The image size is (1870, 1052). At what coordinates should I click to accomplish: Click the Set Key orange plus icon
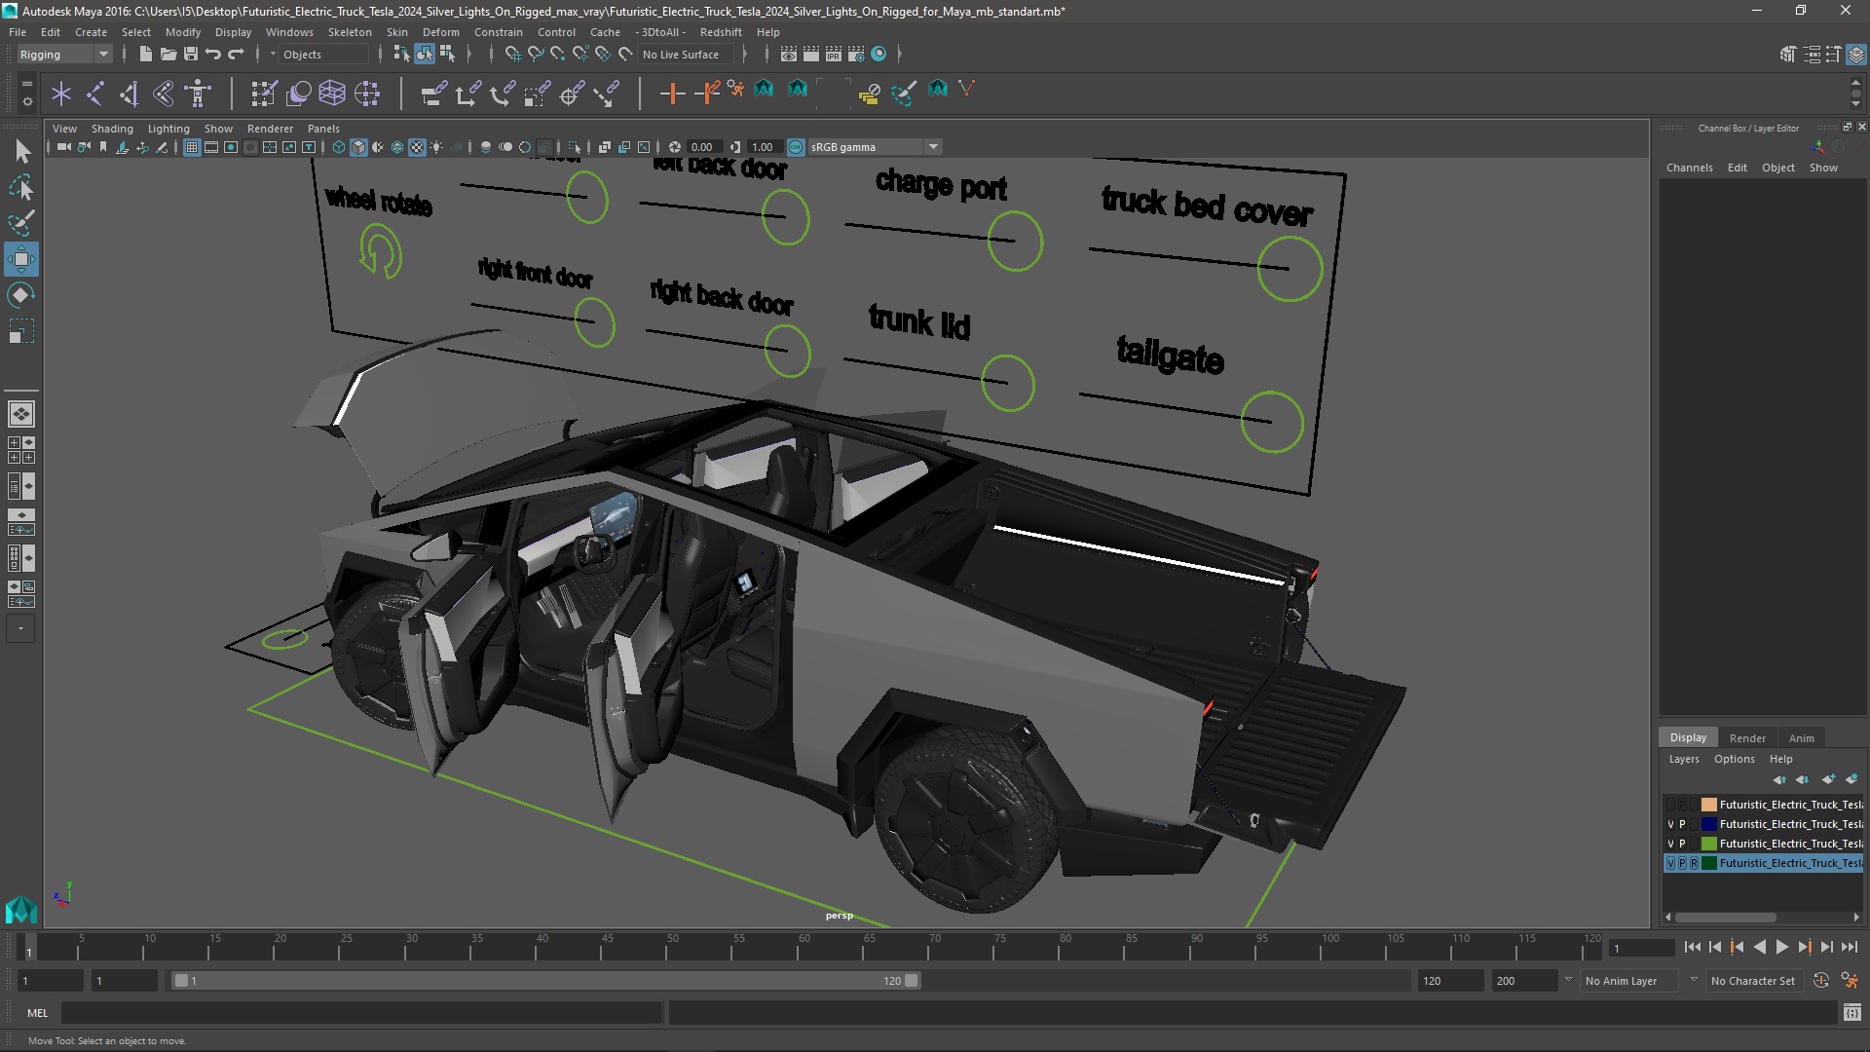(x=672, y=94)
